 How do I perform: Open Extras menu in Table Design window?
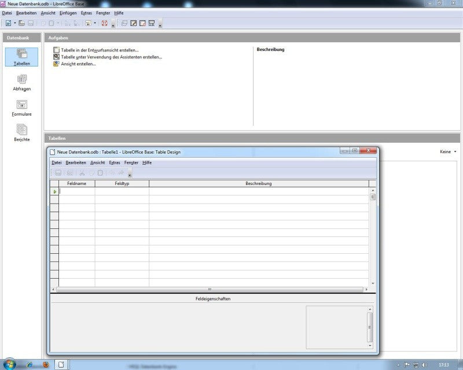pos(115,162)
